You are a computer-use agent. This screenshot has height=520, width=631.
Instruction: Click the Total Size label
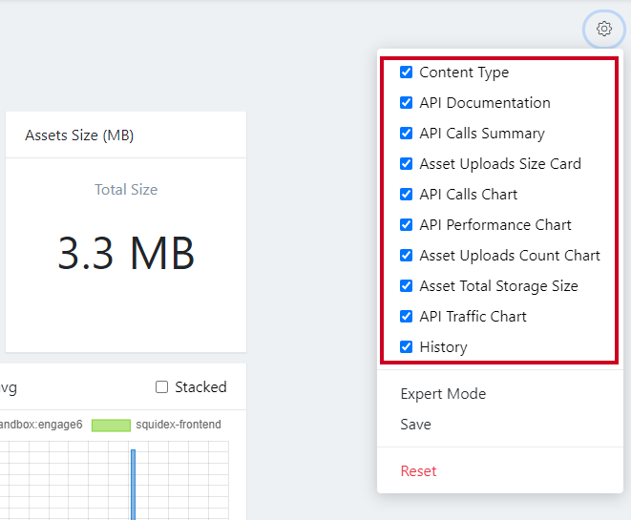[126, 190]
